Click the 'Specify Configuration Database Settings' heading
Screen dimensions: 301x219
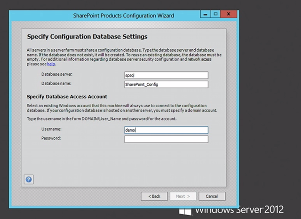tap(87, 37)
